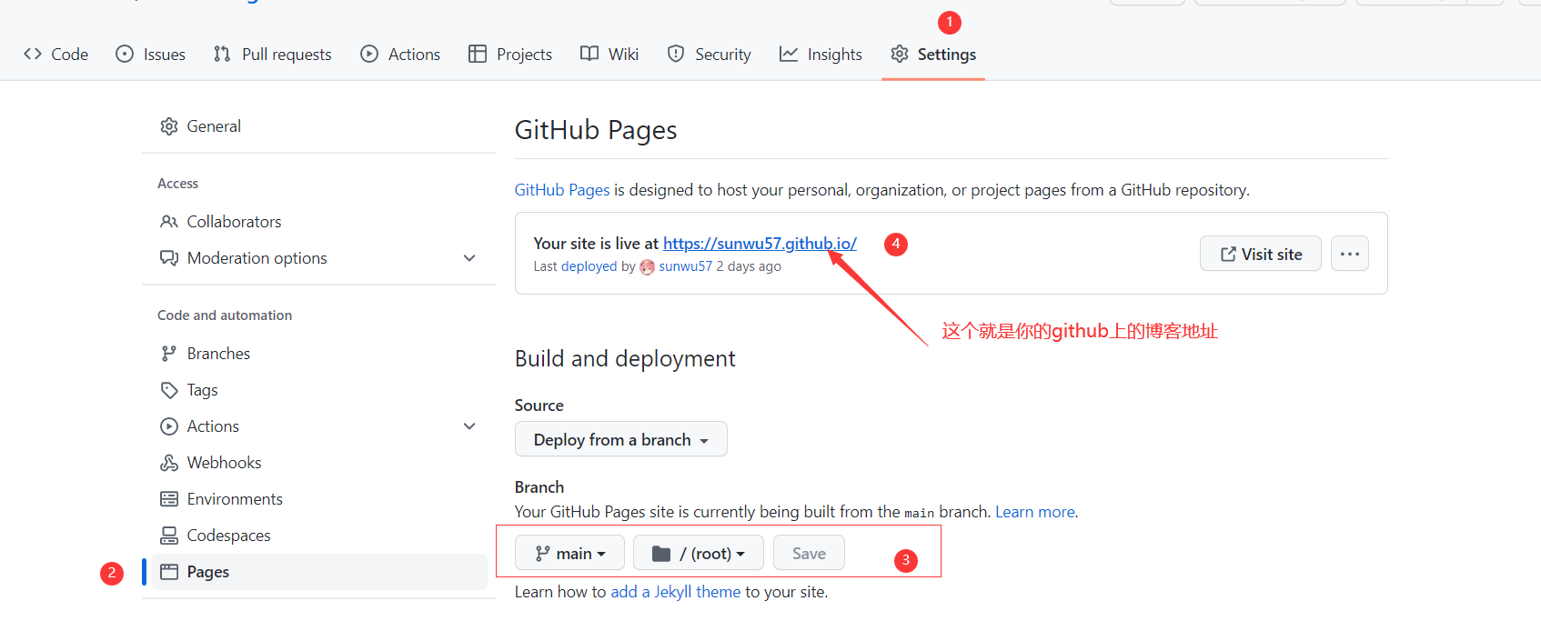The image size is (1541, 621).
Task: Switch to the Actions tab in top navigation
Action: point(400,55)
